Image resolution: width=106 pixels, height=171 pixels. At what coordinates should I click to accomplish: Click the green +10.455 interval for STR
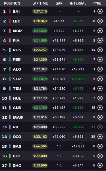pyautogui.click(x=78, y=79)
